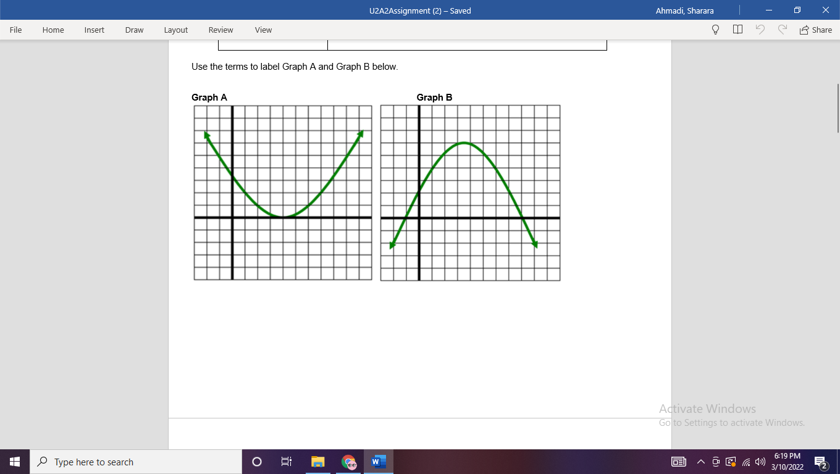
Task: Select the Graph B parabola image
Action: pos(471,193)
